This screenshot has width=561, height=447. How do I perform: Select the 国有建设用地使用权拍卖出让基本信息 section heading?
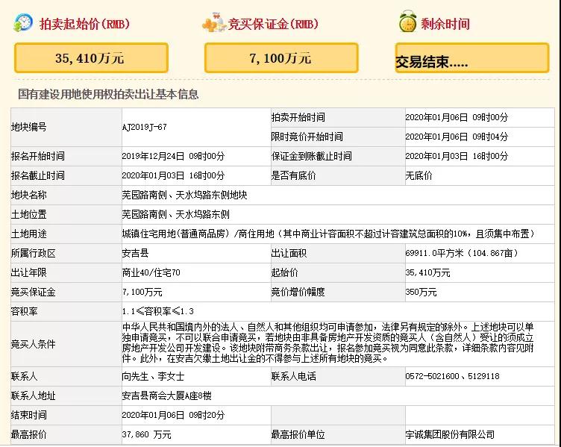pyautogui.click(x=109, y=95)
